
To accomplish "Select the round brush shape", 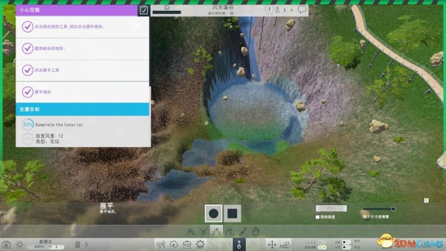I will (213, 213).
